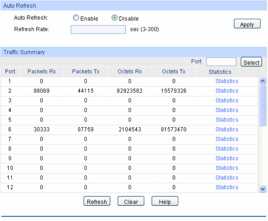Click the Refresh Rate input field

pos(98,30)
